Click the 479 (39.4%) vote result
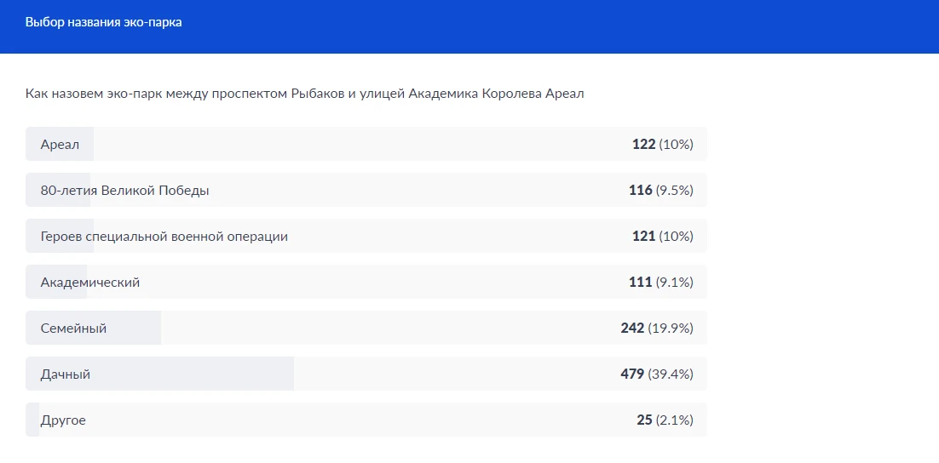Image resolution: width=939 pixels, height=463 pixels. [x=656, y=374]
